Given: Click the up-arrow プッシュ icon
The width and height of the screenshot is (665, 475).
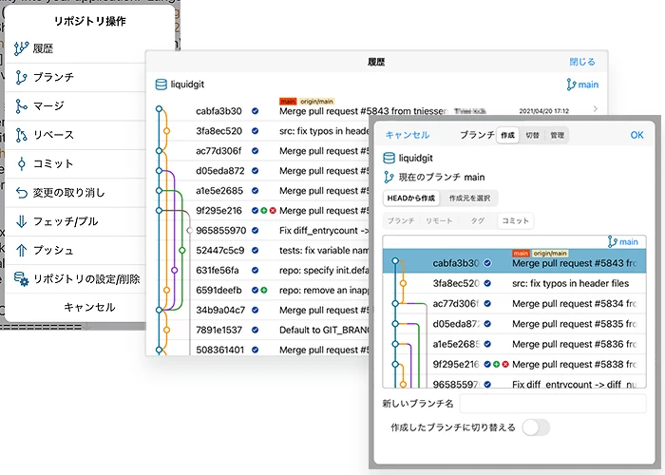Looking at the screenshot, I should coord(21,250).
